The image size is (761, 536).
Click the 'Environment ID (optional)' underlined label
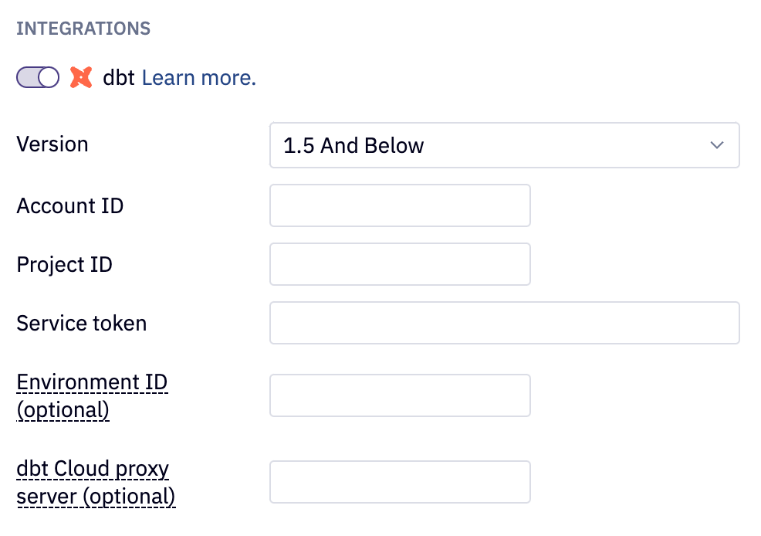click(92, 395)
